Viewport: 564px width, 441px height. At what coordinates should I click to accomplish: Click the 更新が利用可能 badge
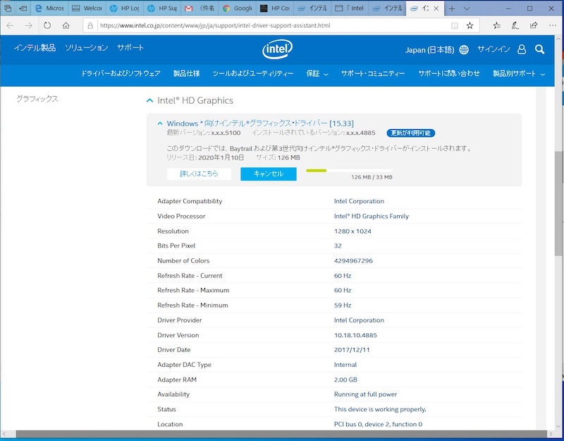[x=411, y=133]
